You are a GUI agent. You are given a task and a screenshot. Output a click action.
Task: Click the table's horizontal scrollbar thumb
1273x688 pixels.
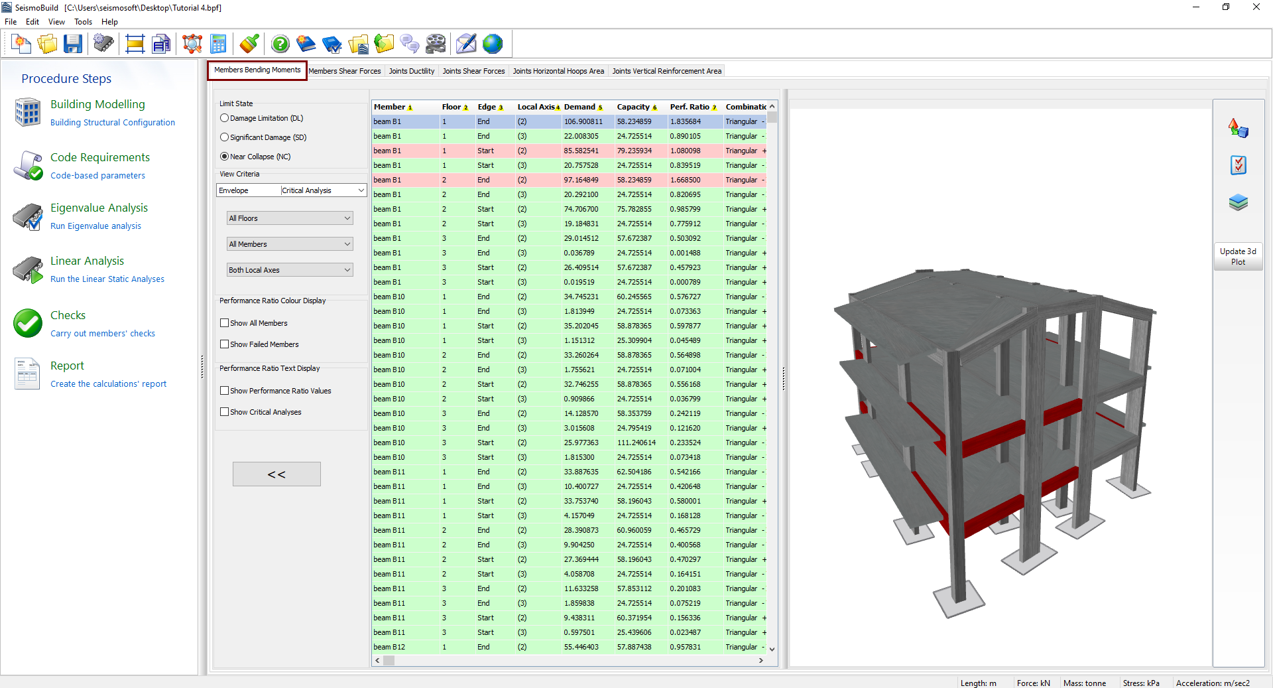pyautogui.click(x=389, y=661)
